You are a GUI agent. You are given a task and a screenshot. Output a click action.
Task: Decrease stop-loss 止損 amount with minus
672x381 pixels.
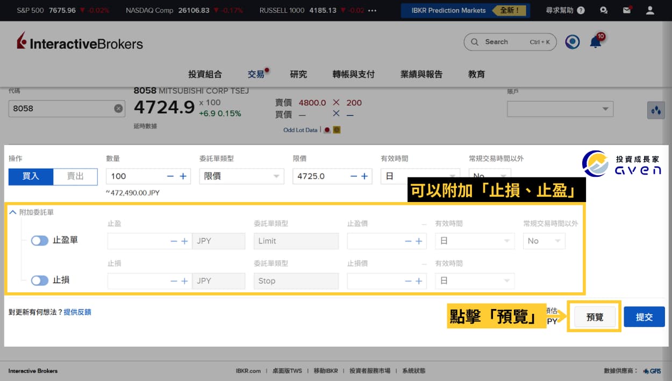(x=174, y=281)
